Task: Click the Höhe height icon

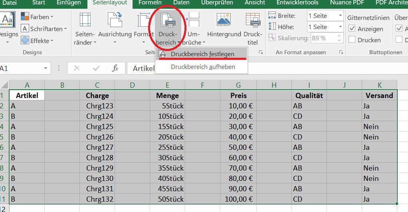Action: pos(272,26)
